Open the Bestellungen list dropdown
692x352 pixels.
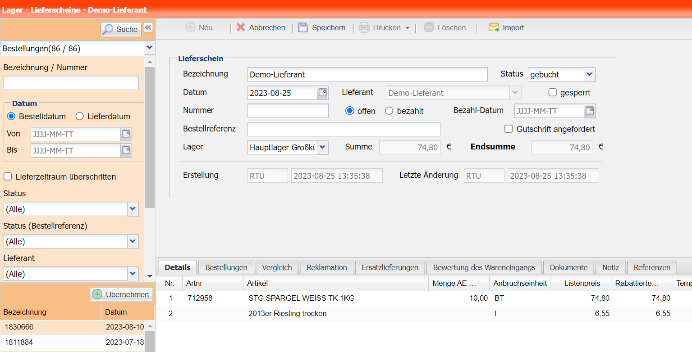tap(150, 48)
